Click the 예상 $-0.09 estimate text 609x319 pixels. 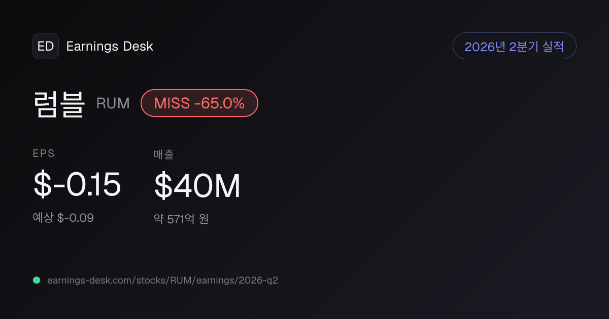point(63,218)
